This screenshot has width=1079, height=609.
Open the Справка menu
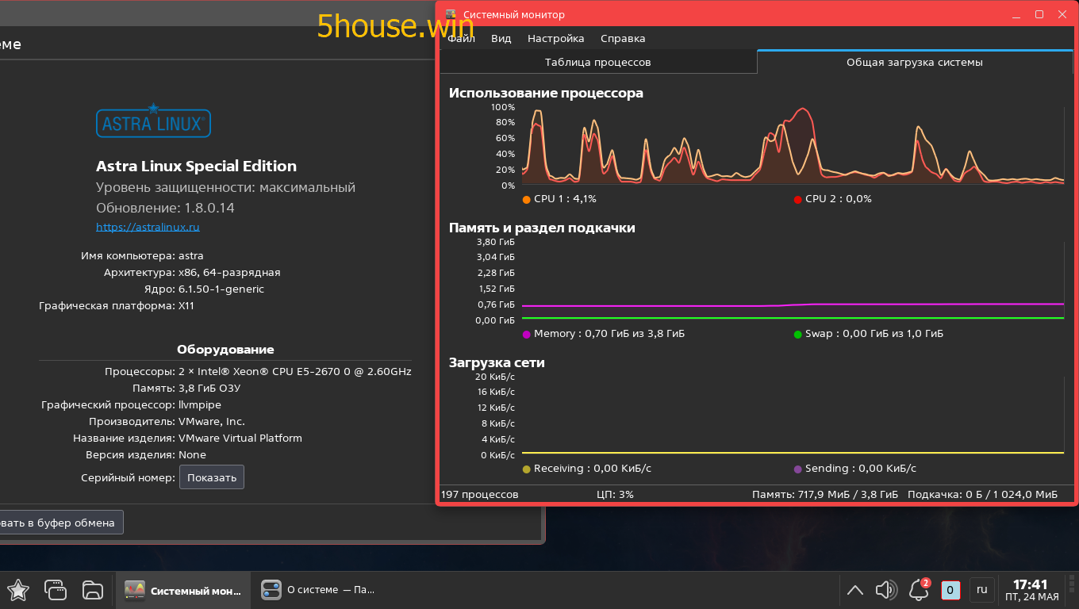[x=623, y=38]
